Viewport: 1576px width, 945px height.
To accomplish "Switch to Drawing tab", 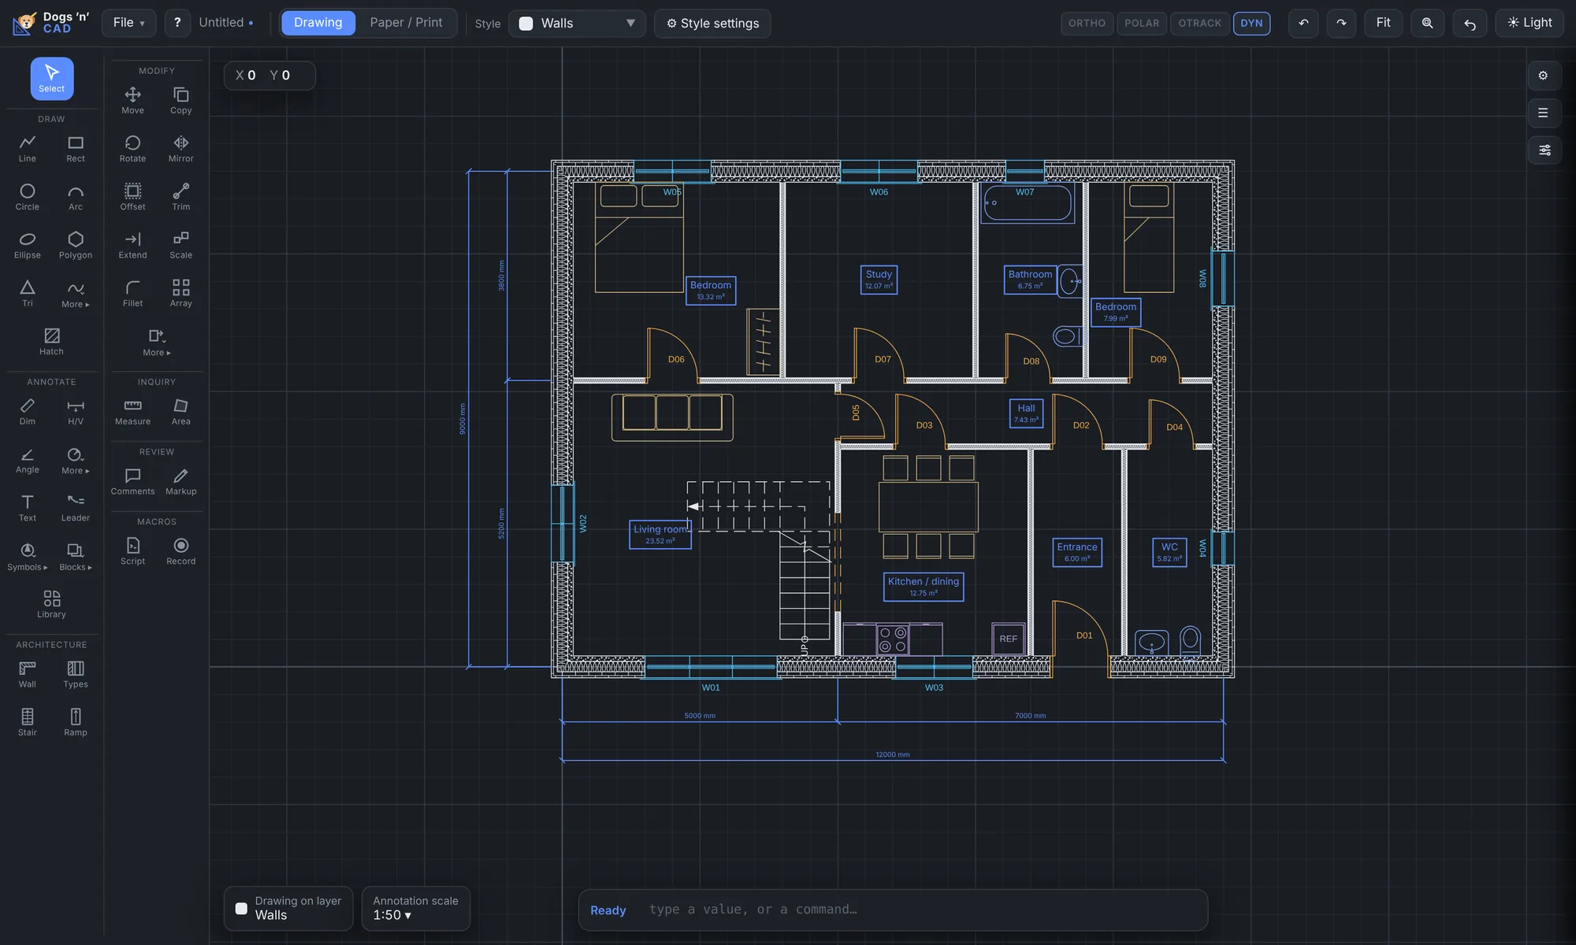I will [x=318, y=23].
